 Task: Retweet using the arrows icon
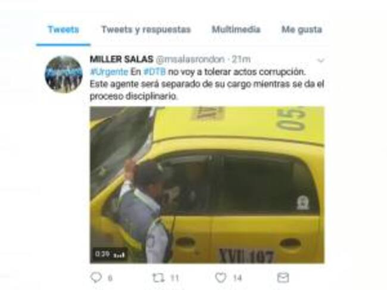pyautogui.click(x=158, y=278)
